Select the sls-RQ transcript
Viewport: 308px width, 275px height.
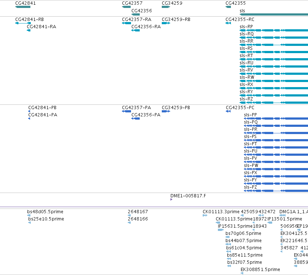pos(274,38)
